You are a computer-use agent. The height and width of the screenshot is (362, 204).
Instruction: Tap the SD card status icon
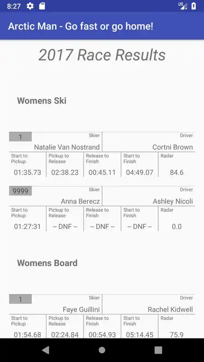click(x=42, y=6)
